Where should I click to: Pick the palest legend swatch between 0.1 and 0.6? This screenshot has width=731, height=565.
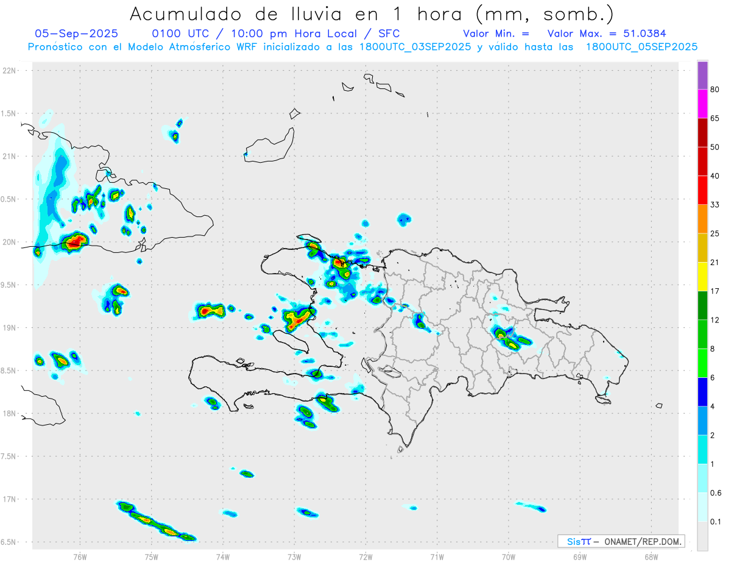tap(702, 506)
